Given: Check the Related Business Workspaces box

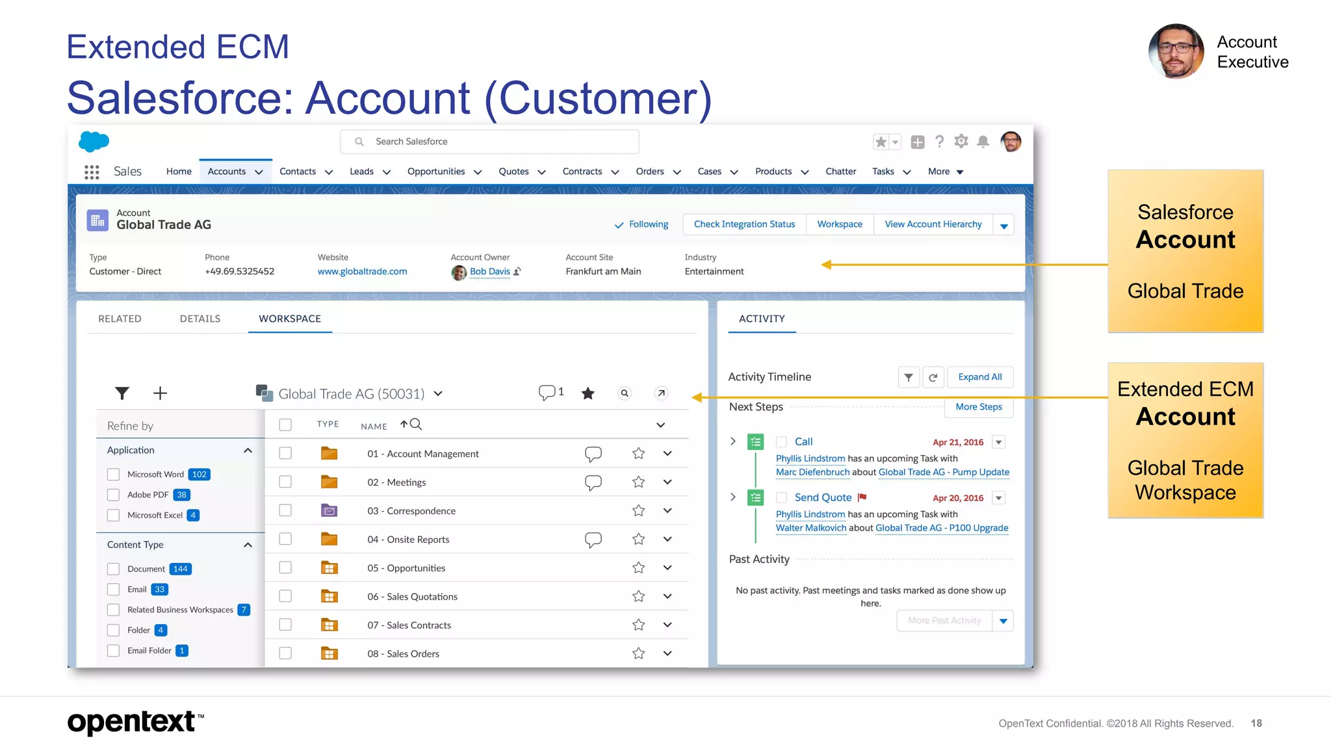Looking at the screenshot, I should (x=113, y=610).
